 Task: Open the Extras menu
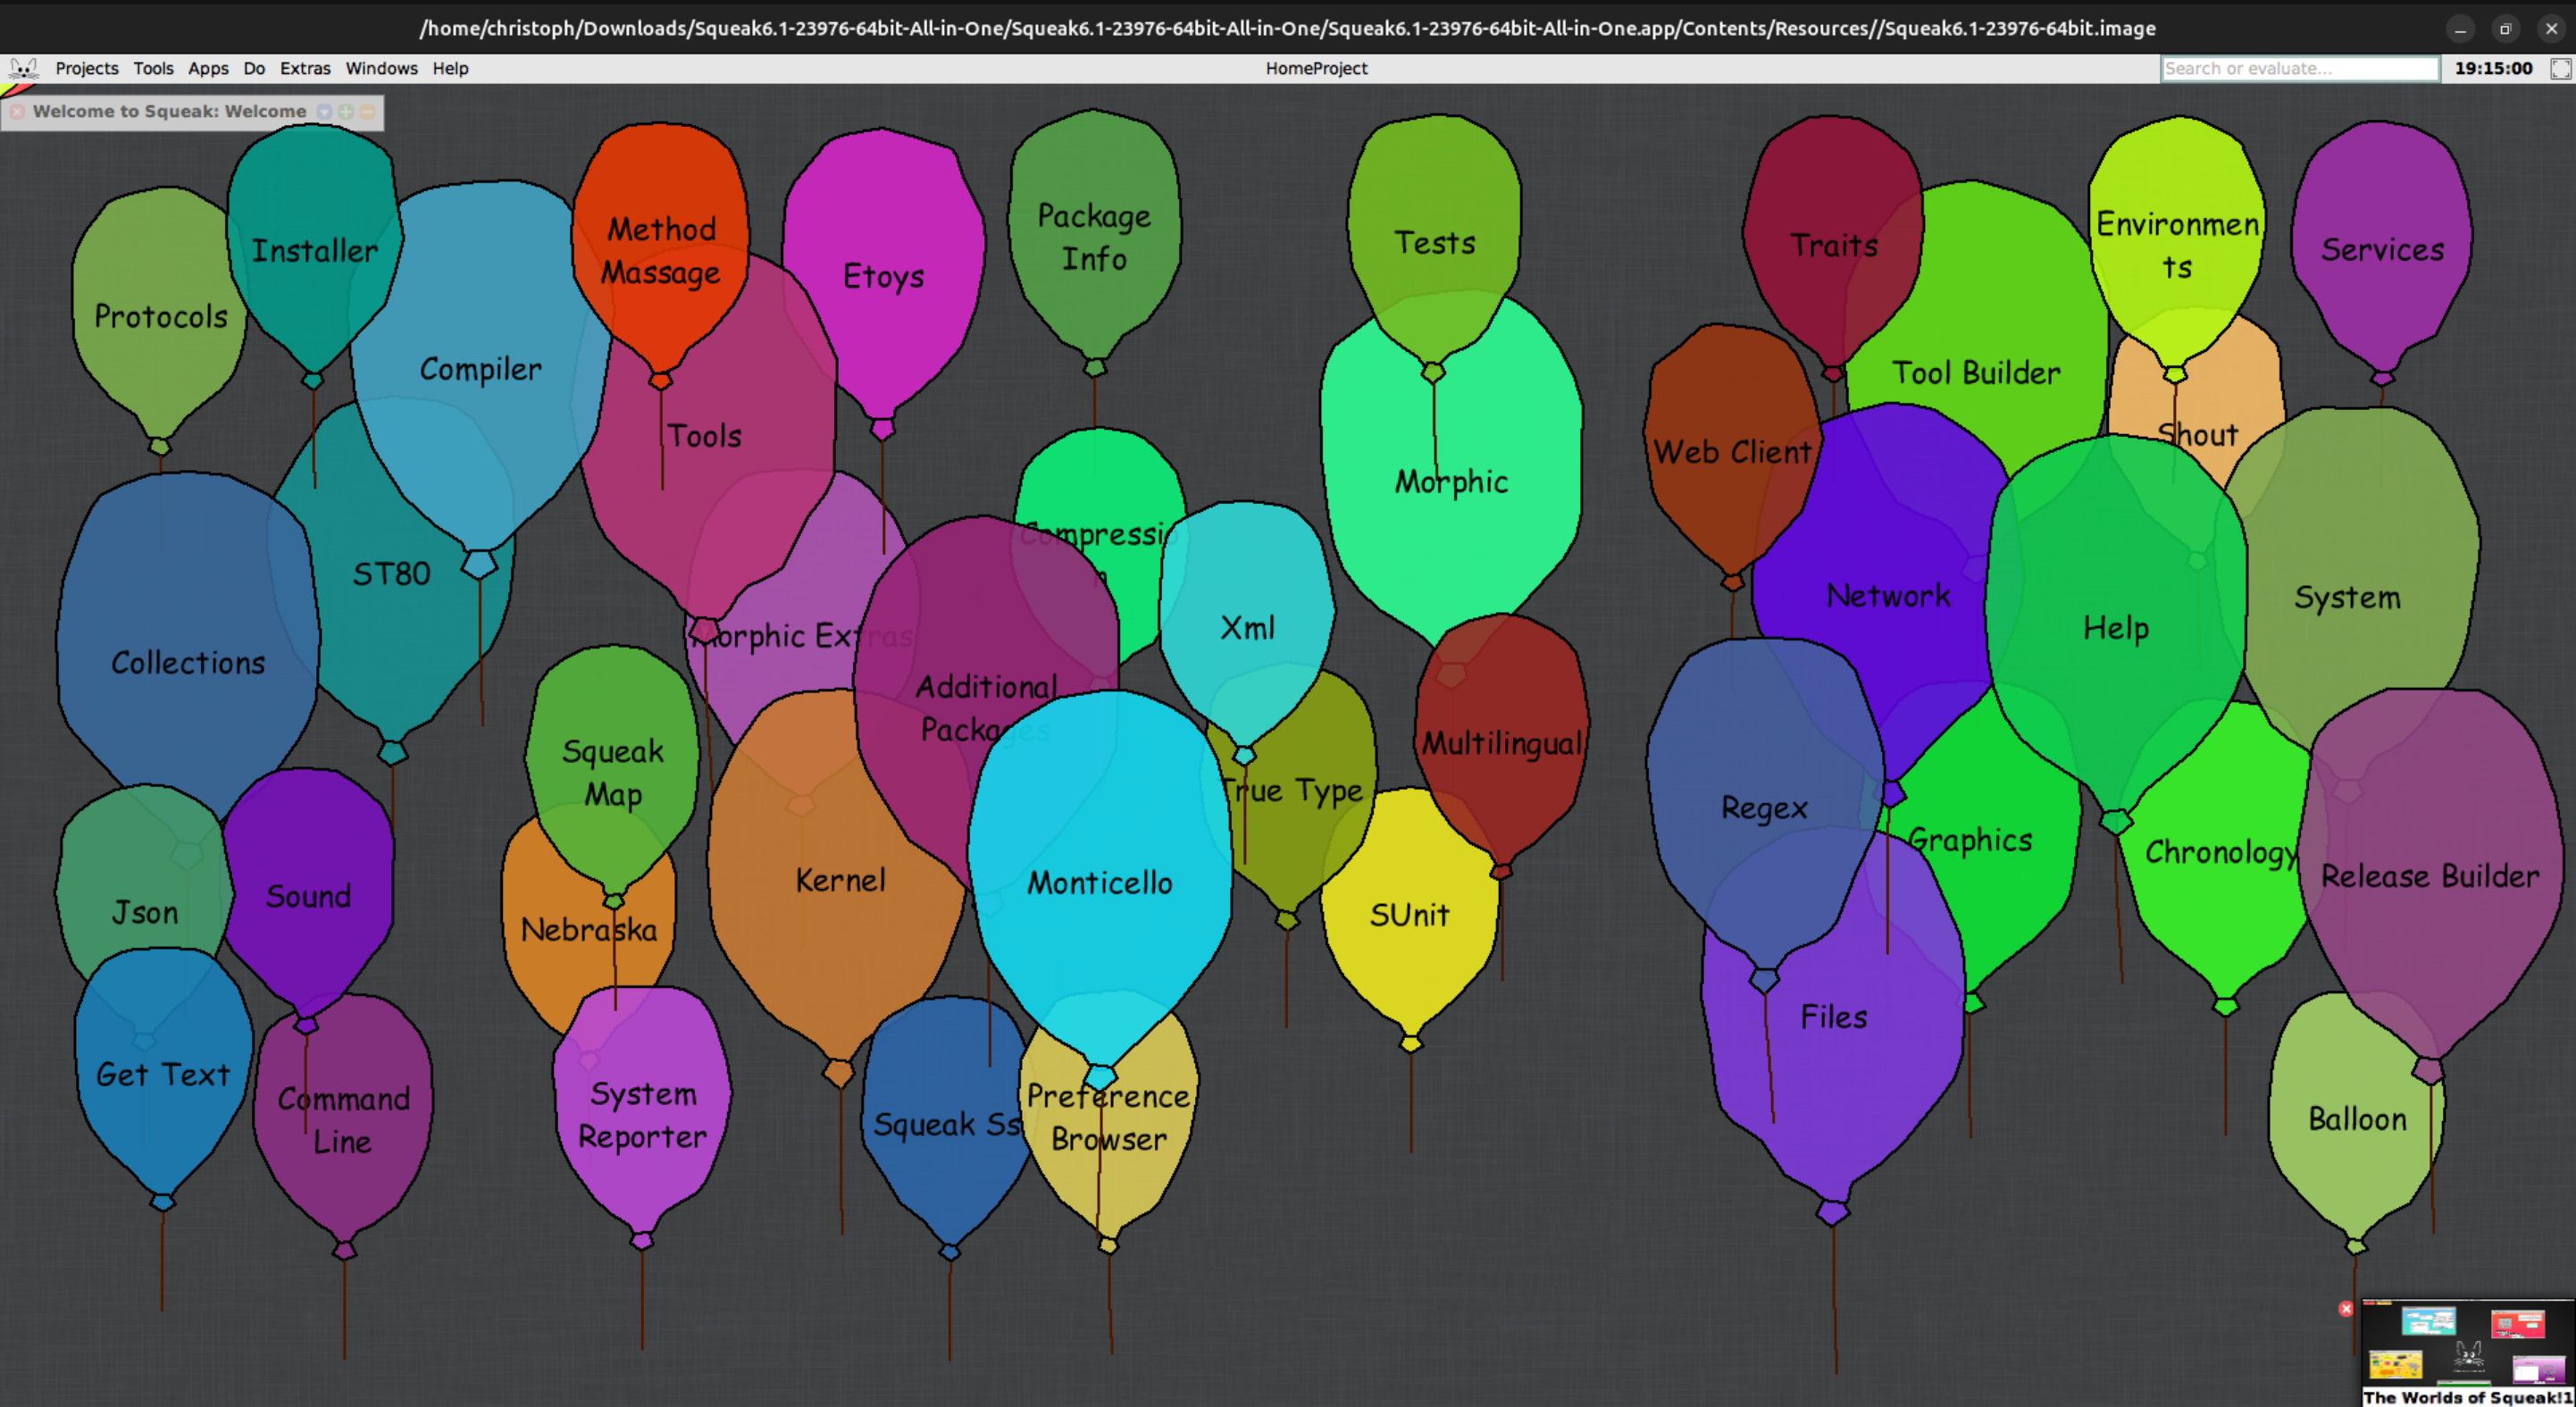click(305, 68)
